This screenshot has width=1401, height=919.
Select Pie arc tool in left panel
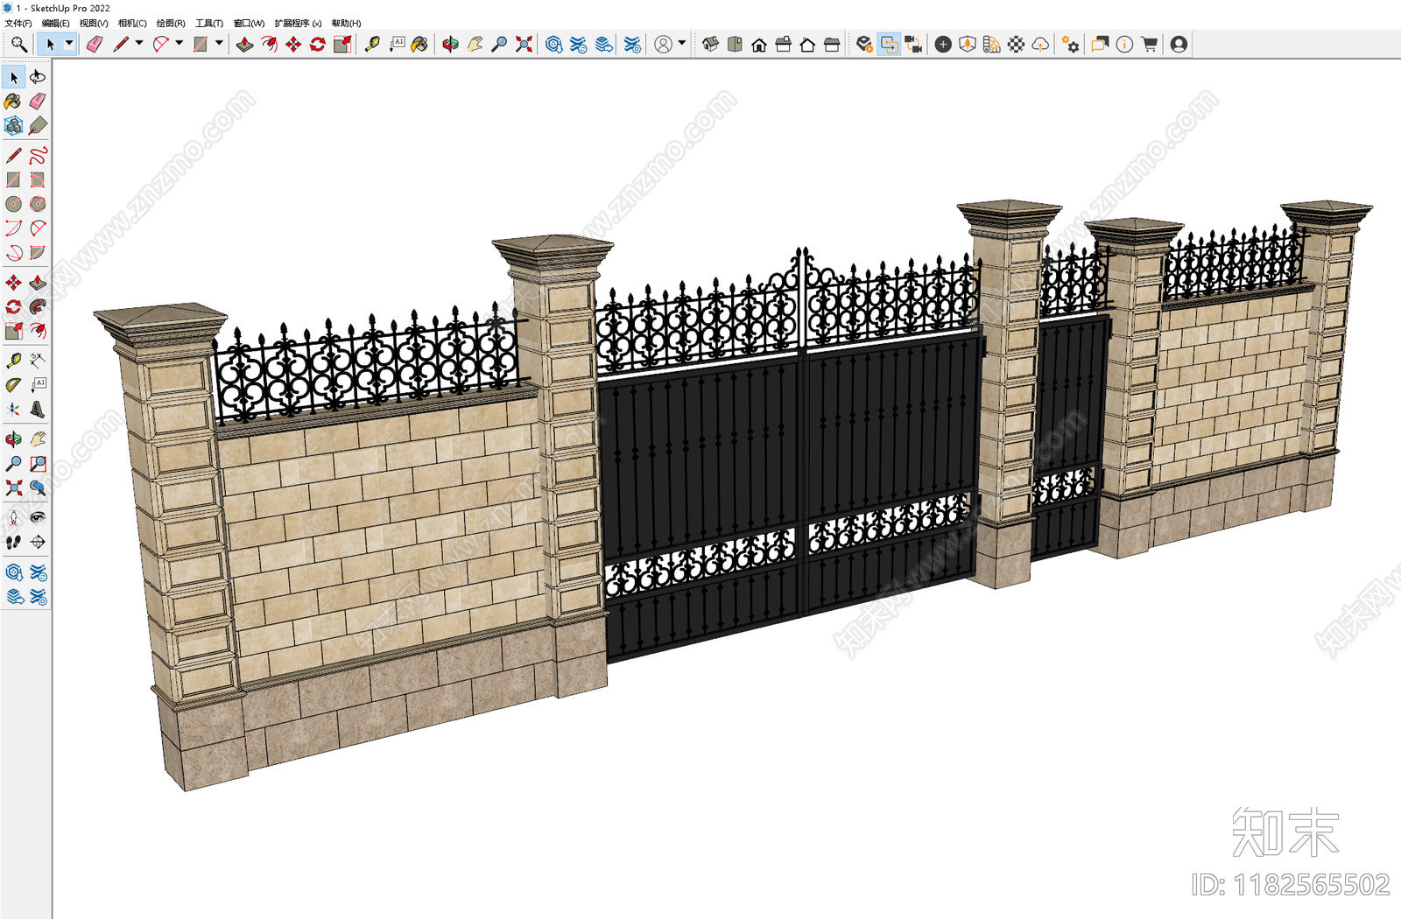[38, 253]
